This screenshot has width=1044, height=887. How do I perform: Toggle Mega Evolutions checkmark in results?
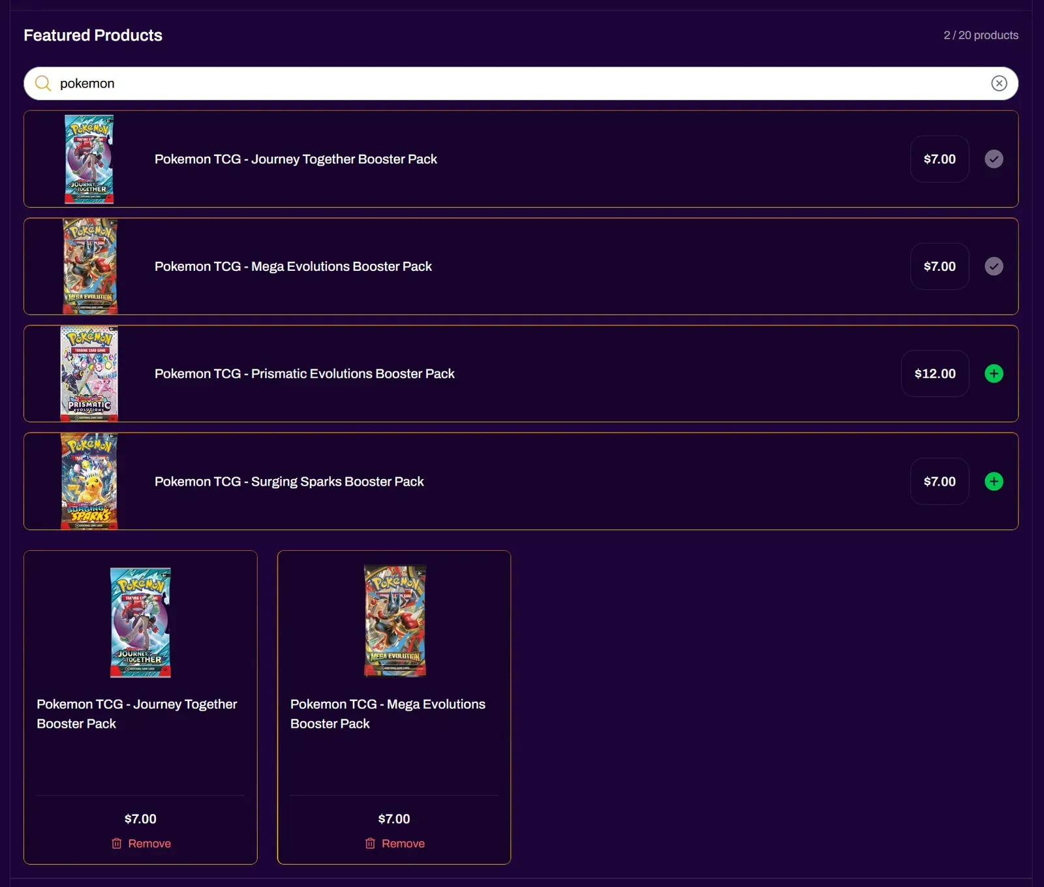[x=994, y=266]
